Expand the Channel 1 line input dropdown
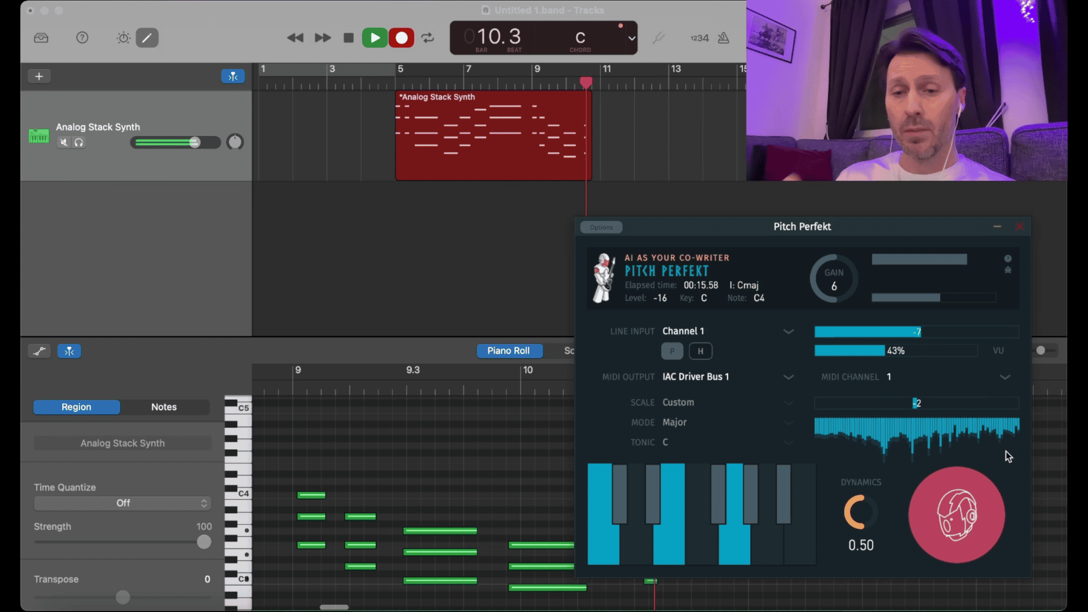Screen dimensions: 1088x612 [x=788, y=331]
